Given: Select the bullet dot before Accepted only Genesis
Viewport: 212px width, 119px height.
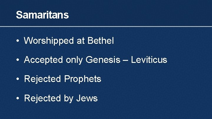Looking at the screenshot, I should click(18, 60).
